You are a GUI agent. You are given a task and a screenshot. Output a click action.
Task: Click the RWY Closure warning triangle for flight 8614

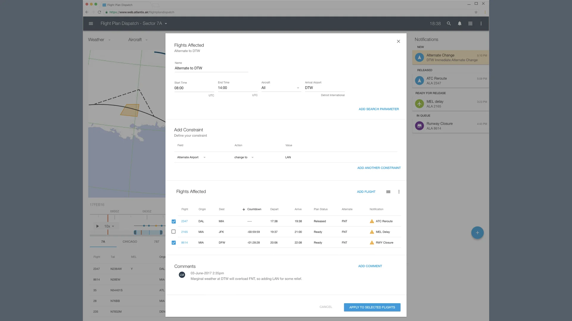pos(372,243)
